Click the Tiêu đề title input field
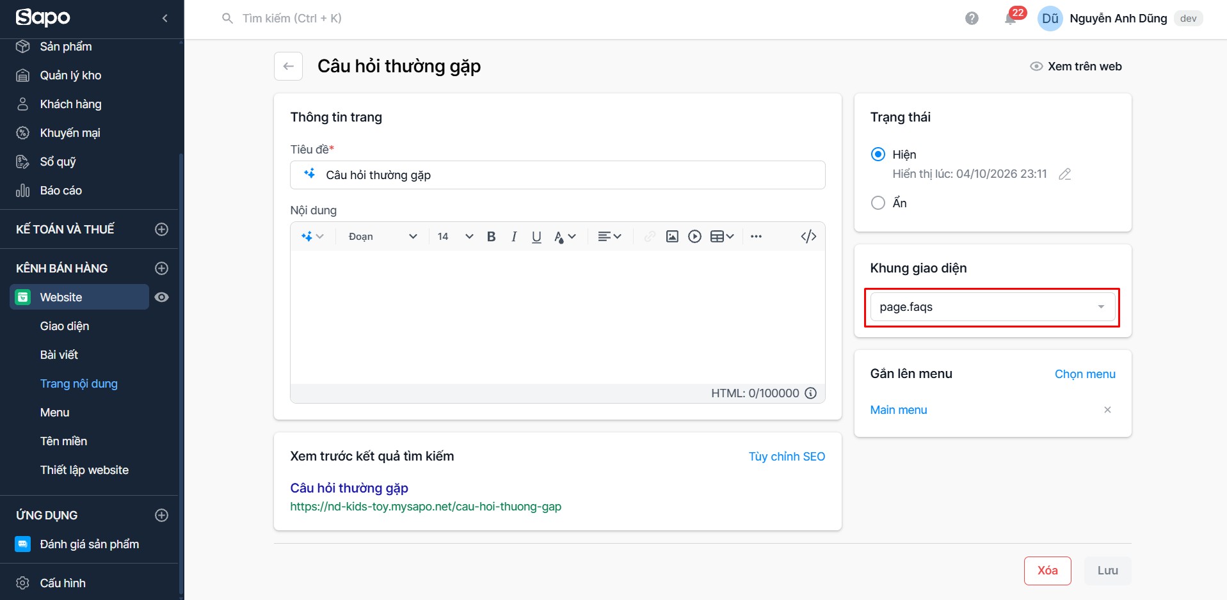 [x=557, y=175]
